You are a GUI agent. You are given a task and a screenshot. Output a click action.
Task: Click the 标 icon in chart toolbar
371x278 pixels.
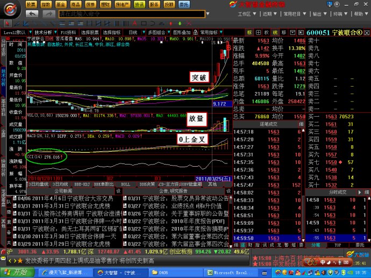pyautogui.click(x=249, y=32)
